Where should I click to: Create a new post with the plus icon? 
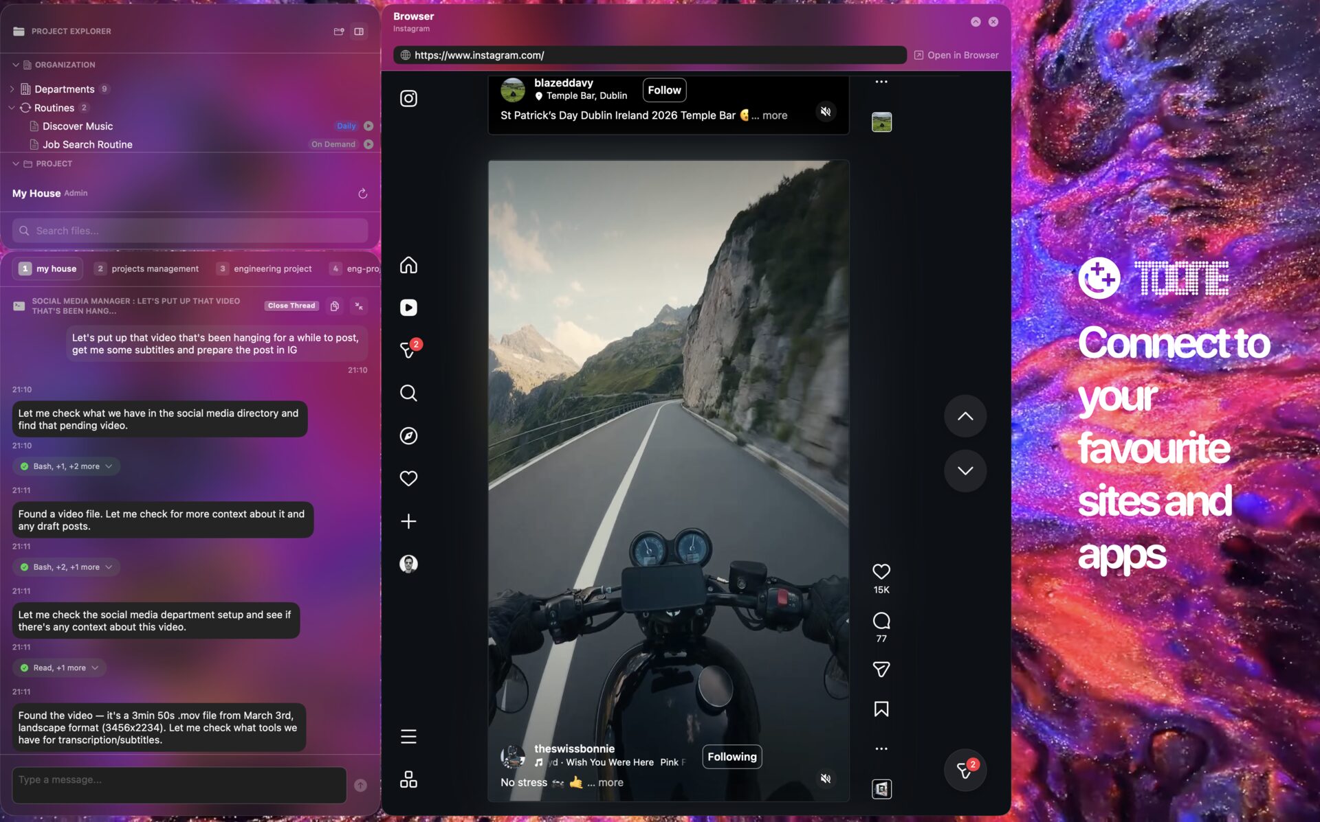click(x=408, y=521)
